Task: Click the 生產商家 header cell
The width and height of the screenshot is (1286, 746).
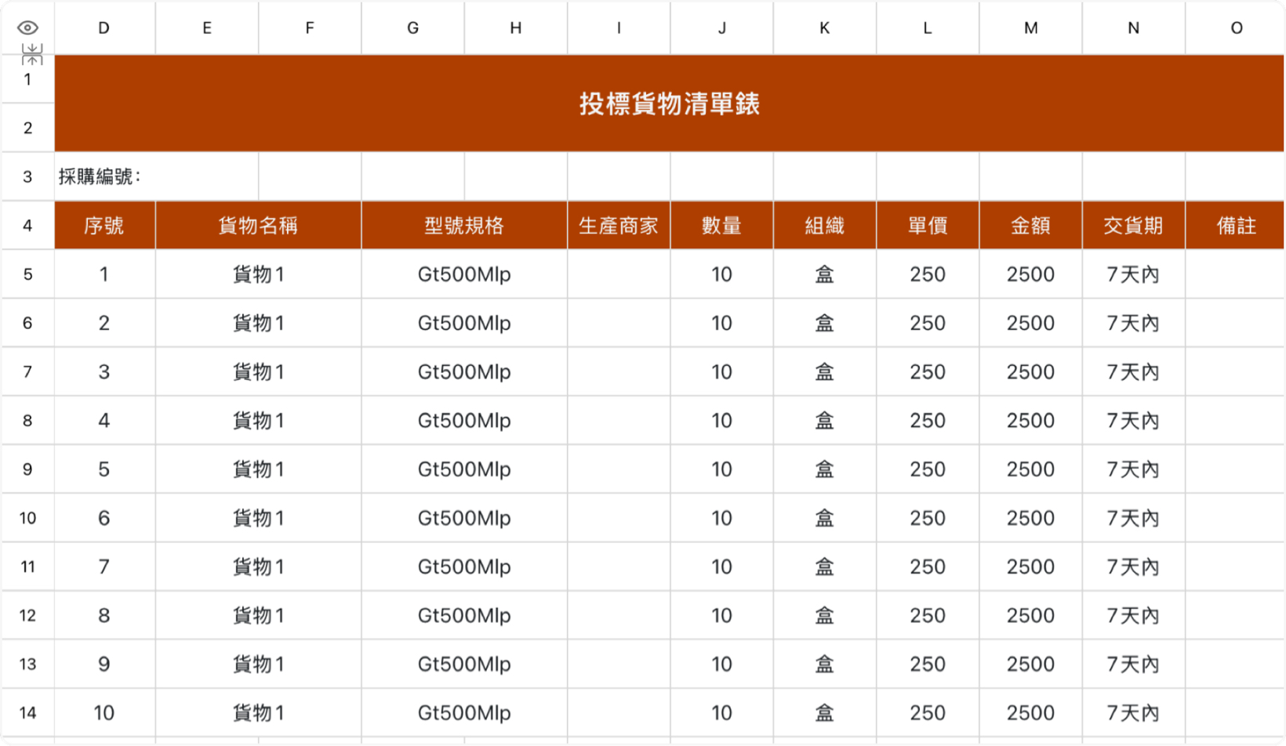Action: coord(619,226)
